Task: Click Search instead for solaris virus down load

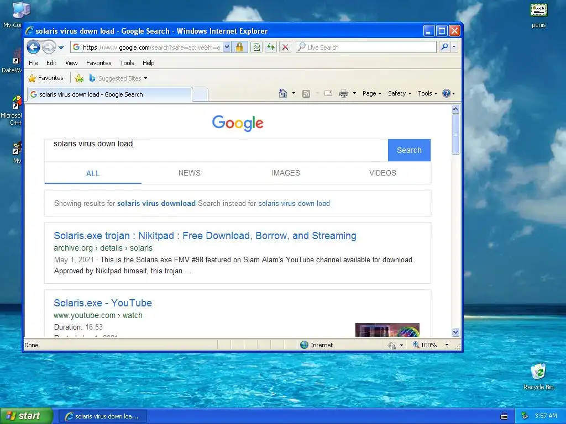Action: click(294, 203)
